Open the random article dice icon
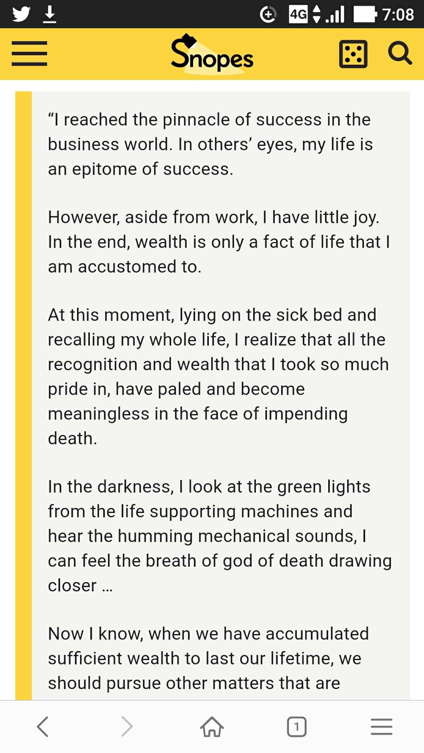This screenshot has width=424, height=753. (353, 54)
